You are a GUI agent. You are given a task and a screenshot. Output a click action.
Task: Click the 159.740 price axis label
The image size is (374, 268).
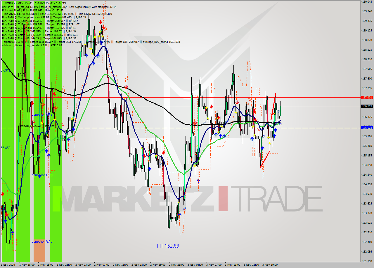(367, 11)
